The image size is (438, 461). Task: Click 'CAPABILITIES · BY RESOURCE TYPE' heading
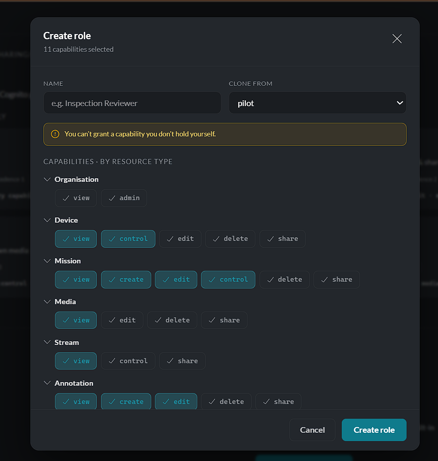(x=108, y=162)
